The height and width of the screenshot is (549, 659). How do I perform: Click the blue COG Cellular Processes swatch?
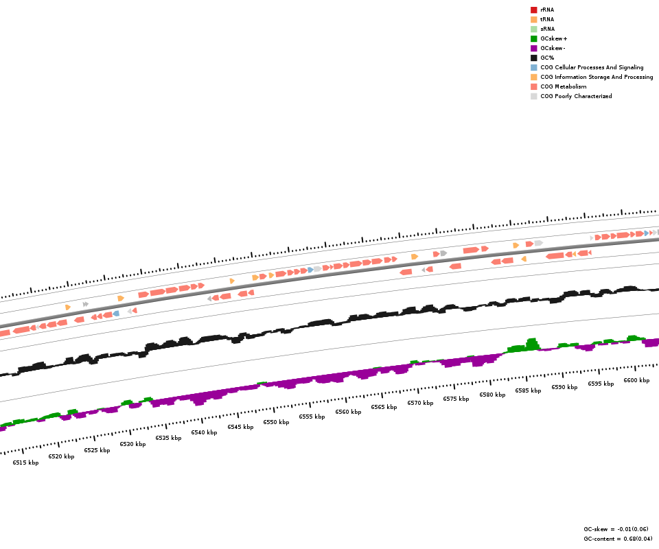[x=533, y=67]
